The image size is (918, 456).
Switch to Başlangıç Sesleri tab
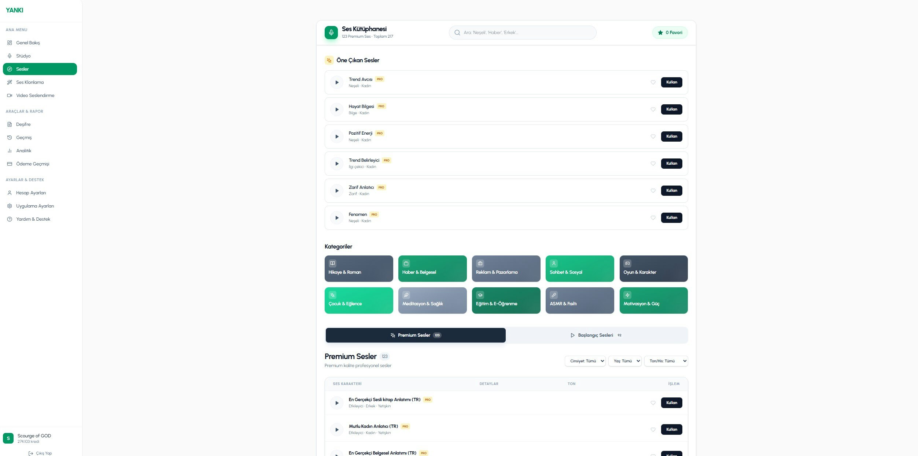click(596, 335)
